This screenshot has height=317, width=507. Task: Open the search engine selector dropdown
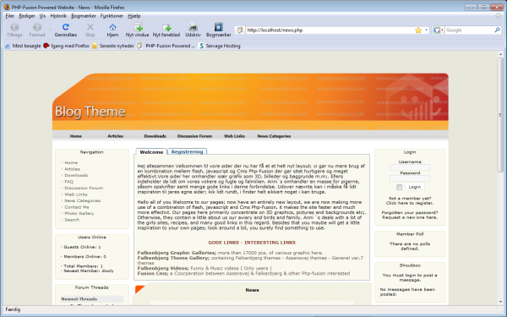click(439, 30)
